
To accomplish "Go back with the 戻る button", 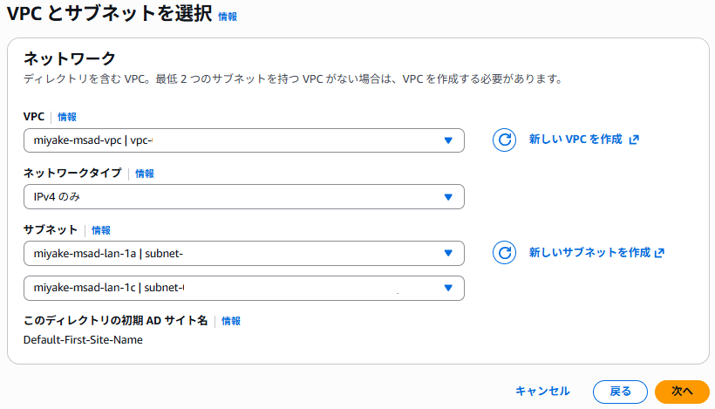I will [x=620, y=392].
